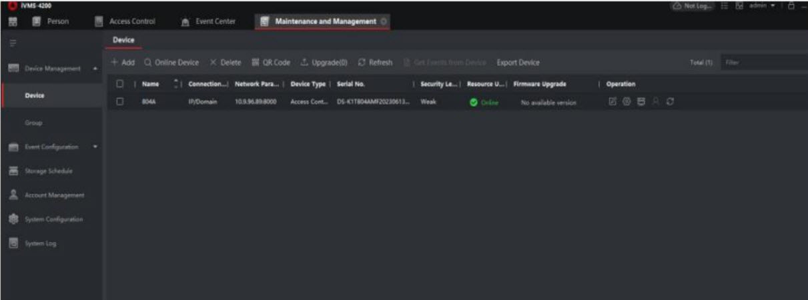The width and height of the screenshot is (808, 300).
Task: Sort devices using the Name column arrows
Action: tap(177, 84)
